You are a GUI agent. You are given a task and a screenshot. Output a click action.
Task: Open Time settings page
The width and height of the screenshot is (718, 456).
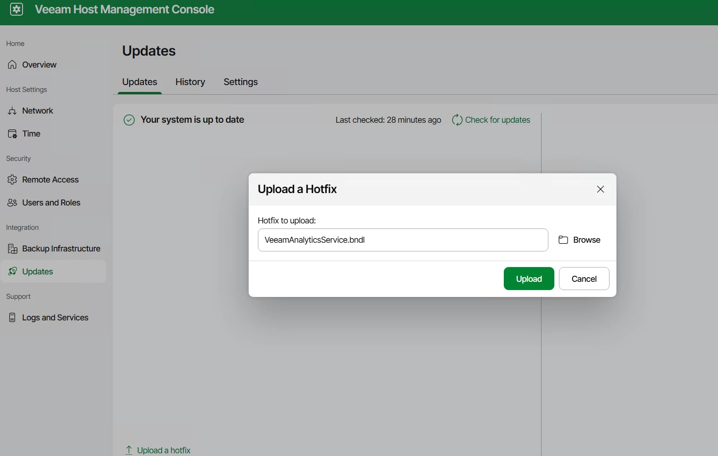click(53, 134)
